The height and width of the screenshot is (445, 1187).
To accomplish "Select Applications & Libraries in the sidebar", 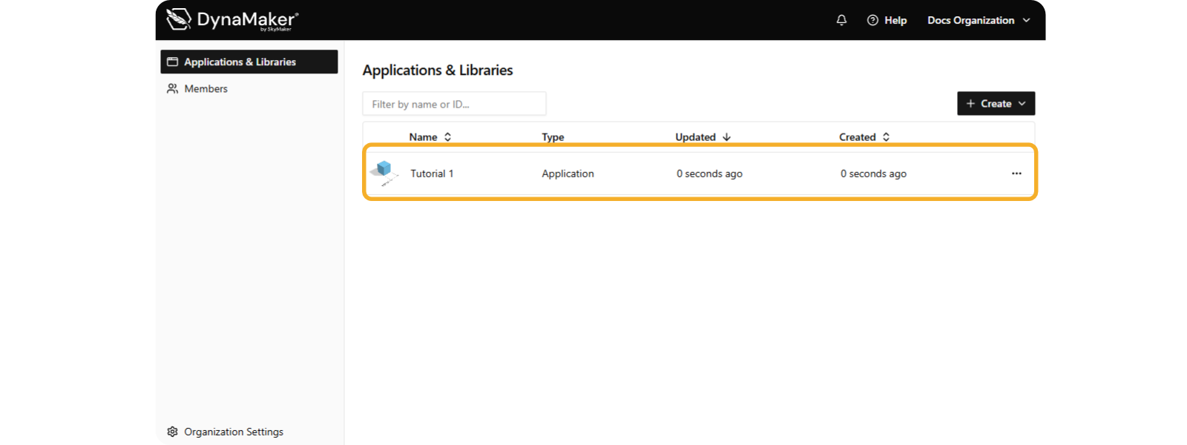I will [x=249, y=62].
